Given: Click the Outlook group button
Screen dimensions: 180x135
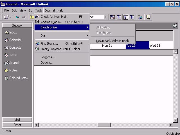Looking at the screenshot, I should 17,26.
